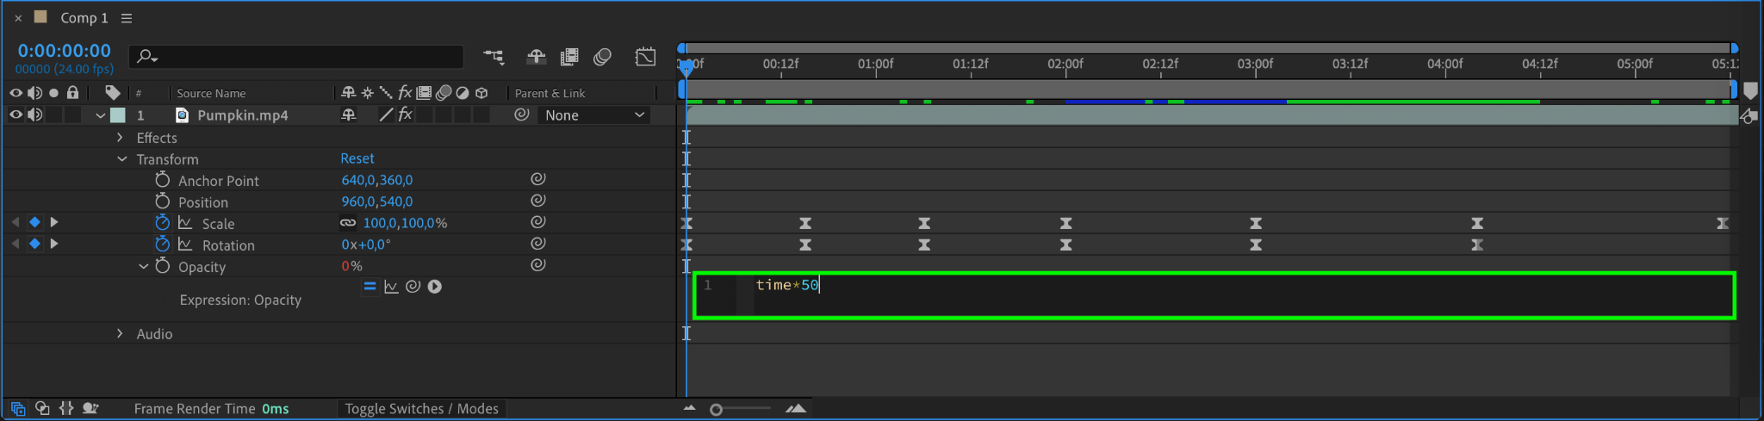Close the Comp 1 tab
The image size is (1764, 421).
[18, 18]
